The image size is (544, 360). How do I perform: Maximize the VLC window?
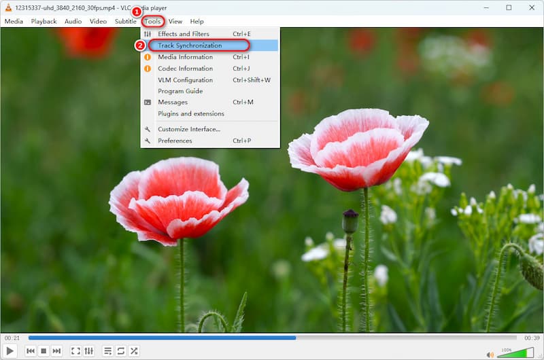click(x=509, y=7)
